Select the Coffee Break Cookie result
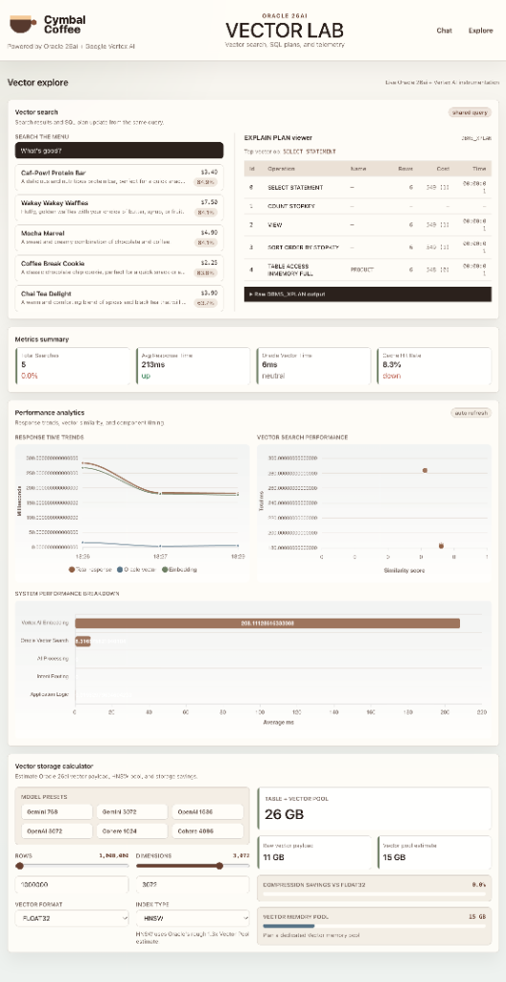 tap(119, 269)
